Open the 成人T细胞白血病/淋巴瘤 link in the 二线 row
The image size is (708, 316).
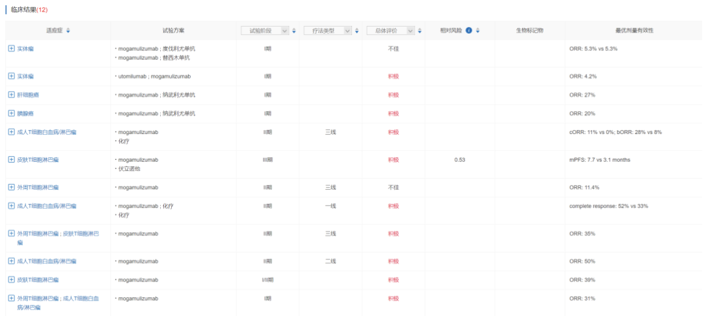pyautogui.click(x=46, y=261)
